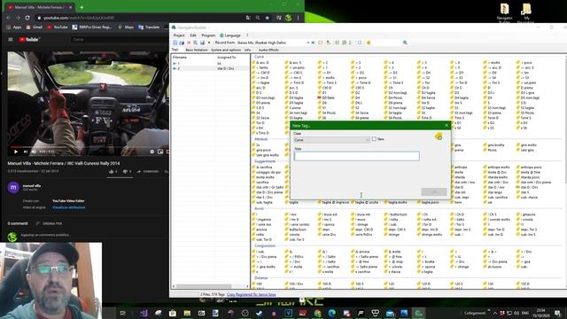Click the save disk icon in NavigatorBuilder toolbar
567x319 pixels.
(202, 43)
